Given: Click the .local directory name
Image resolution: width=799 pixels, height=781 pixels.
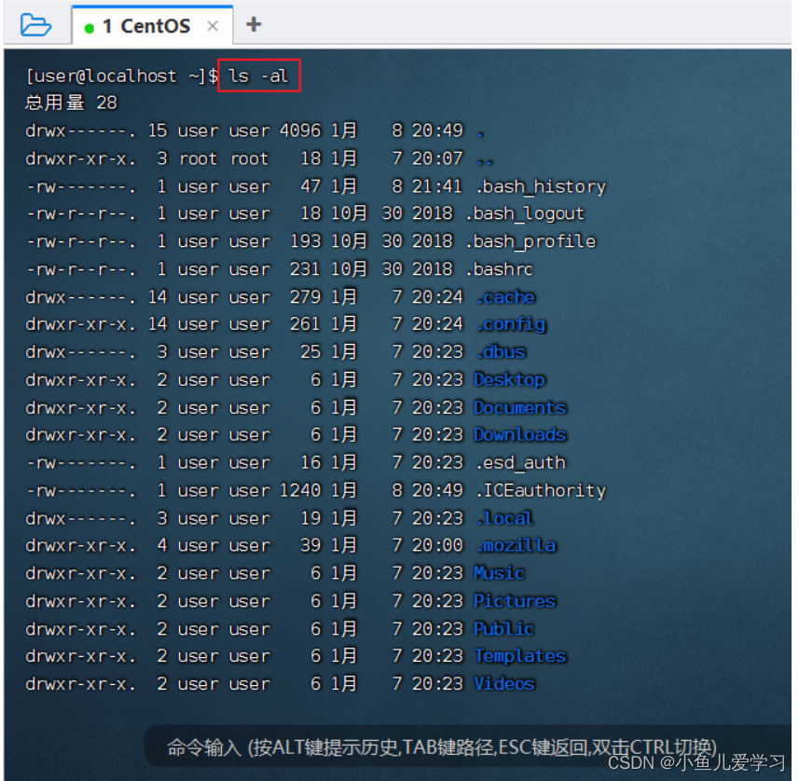Looking at the screenshot, I should click(505, 518).
